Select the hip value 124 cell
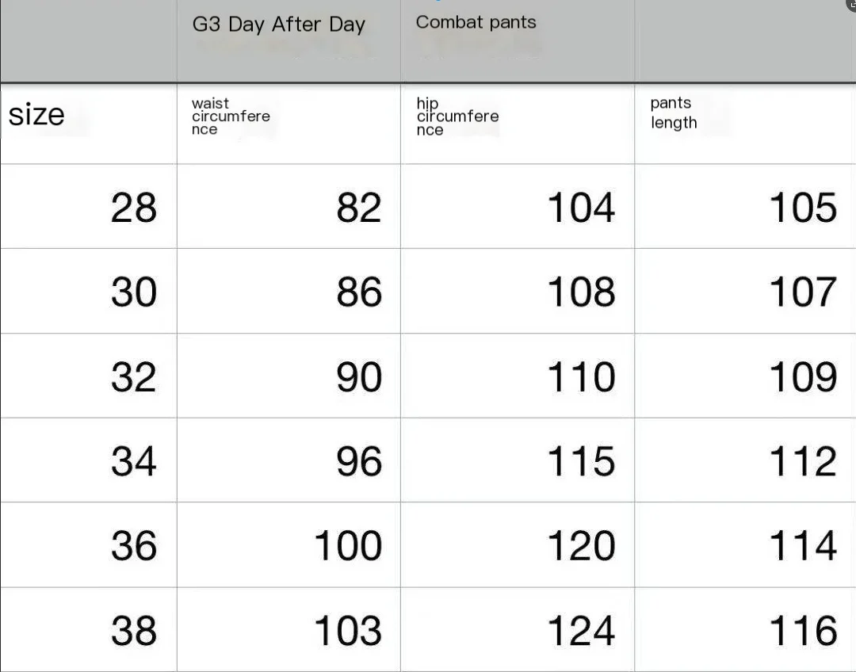 point(518,630)
